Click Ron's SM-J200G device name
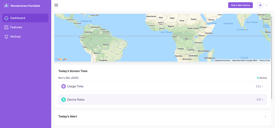 pos(68,78)
